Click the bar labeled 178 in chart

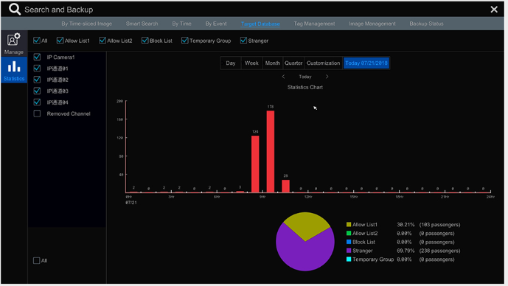[271, 152]
